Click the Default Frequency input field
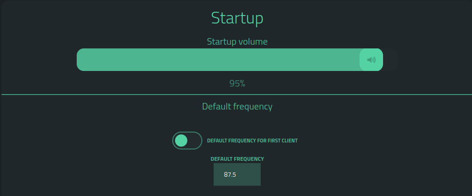The image size is (472, 196). 237,174
